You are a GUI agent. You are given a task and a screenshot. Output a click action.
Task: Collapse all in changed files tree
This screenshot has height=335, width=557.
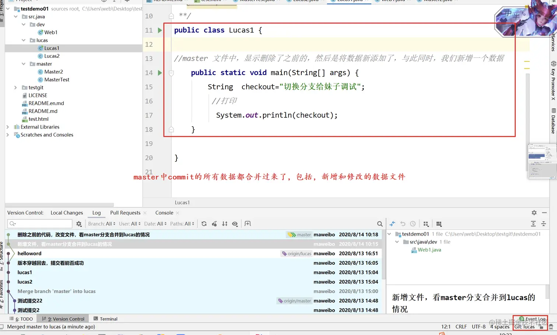[x=543, y=224]
